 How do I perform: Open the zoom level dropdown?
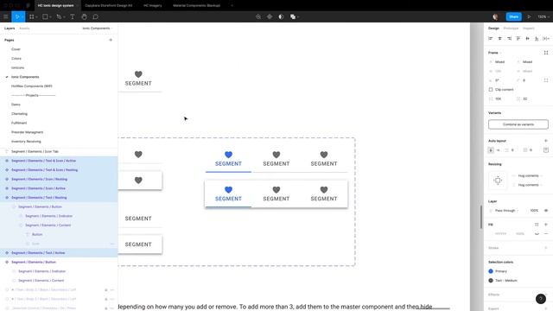[543, 16]
